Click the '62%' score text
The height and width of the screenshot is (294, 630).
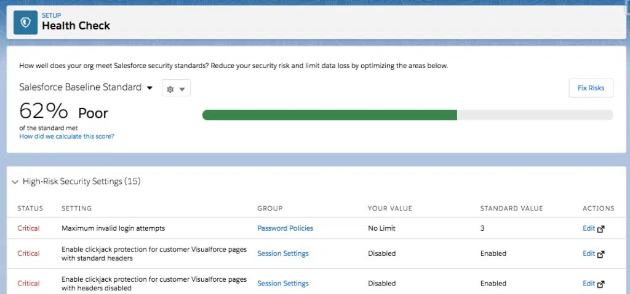[x=44, y=112]
